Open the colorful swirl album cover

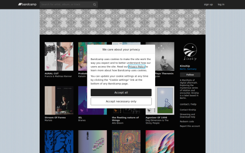(x=160, y=142)
